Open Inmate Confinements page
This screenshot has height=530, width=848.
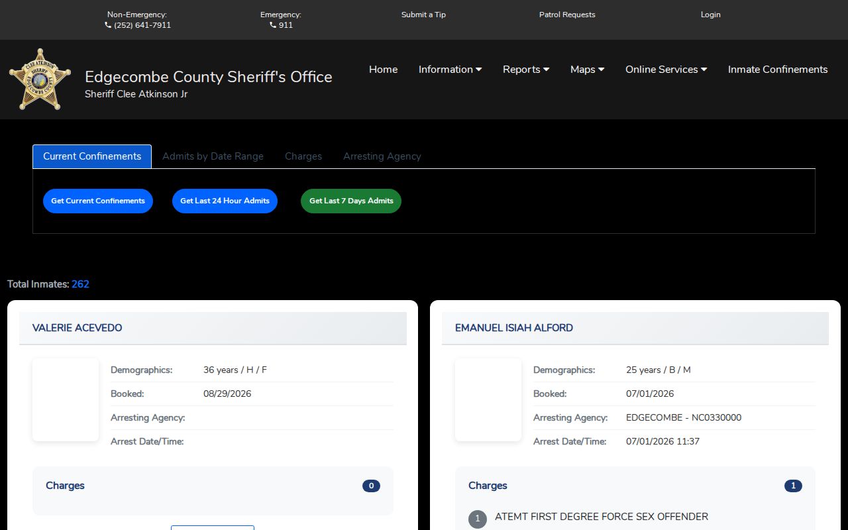click(x=778, y=70)
